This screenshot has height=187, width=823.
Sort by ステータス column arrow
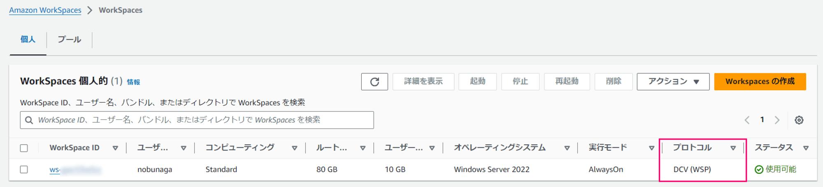(x=806, y=148)
